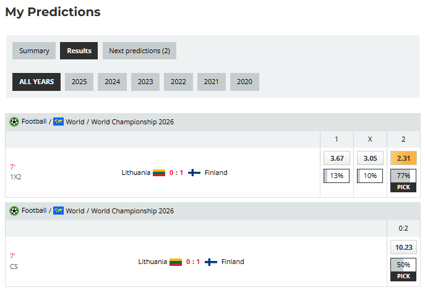This screenshot has height=290, width=425.
Task: Open the Next predictions (2) tab
Action: (x=139, y=51)
